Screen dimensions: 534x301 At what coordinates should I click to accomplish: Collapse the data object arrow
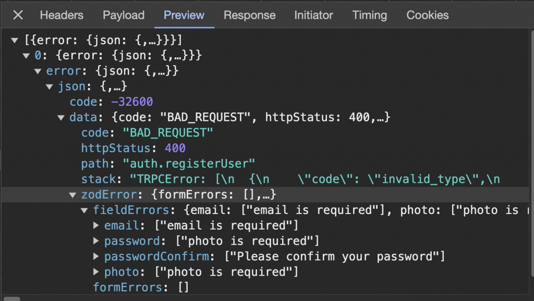pyautogui.click(x=61, y=118)
